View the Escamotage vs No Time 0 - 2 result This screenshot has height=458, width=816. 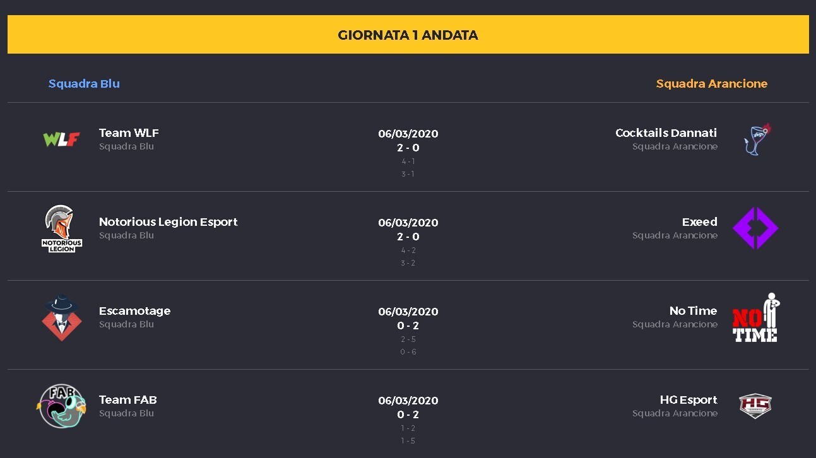pos(408,326)
